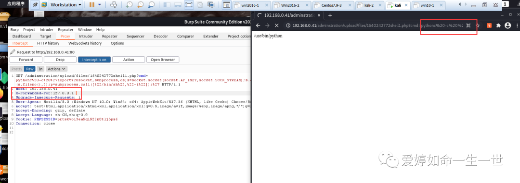Expand the power options arrow beside pause
520x183 pixels.
pyautogui.click(x=100, y=5)
